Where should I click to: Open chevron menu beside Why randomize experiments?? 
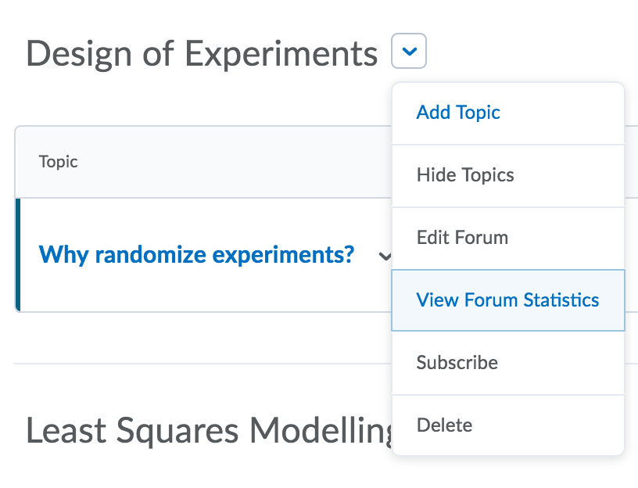click(x=384, y=256)
